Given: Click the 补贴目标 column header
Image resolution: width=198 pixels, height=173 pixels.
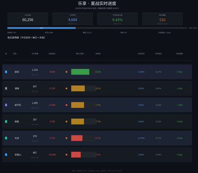Looking at the screenshot, I should tap(158, 54).
